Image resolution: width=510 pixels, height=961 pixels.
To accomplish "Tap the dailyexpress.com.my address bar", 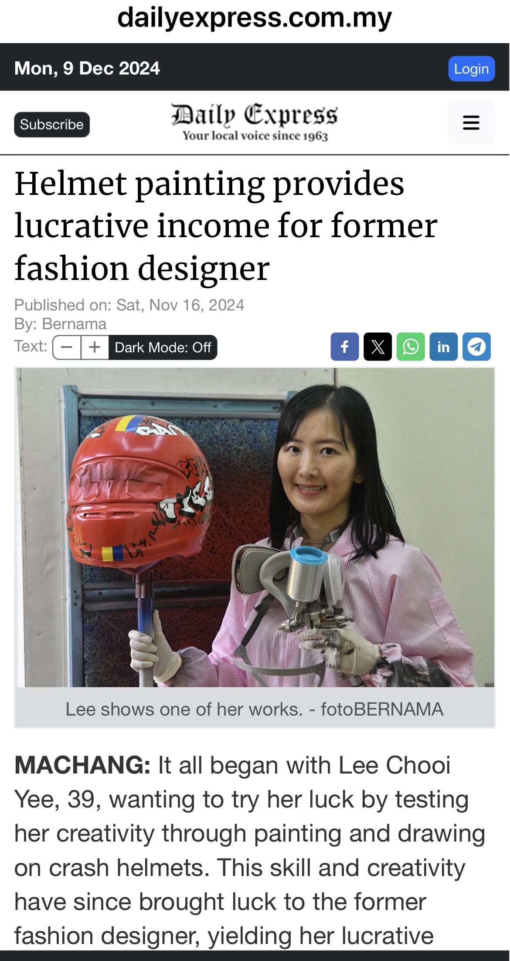I will pyautogui.click(x=255, y=18).
